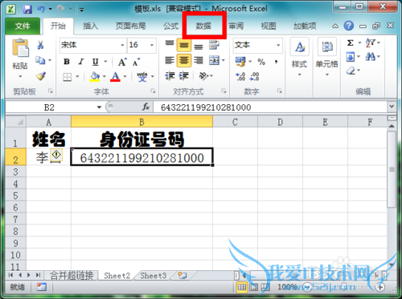Apply comma style

pos(276,62)
